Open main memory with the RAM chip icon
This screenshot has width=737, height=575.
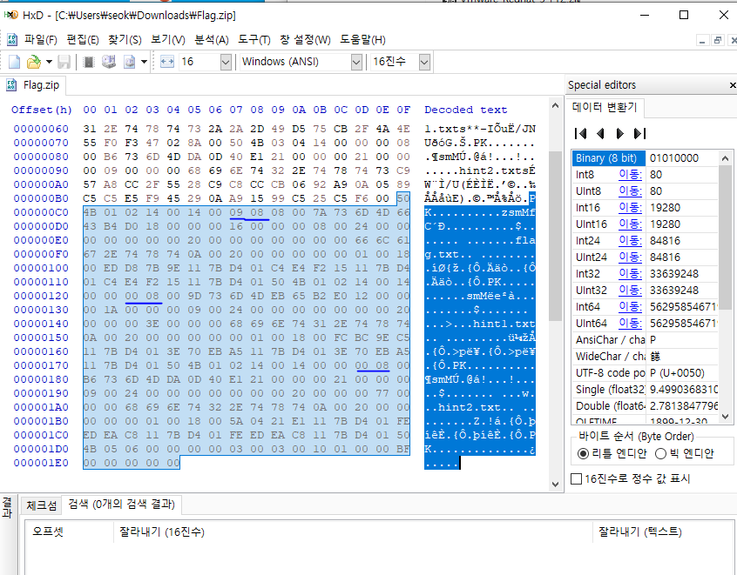[x=88, y=62]
